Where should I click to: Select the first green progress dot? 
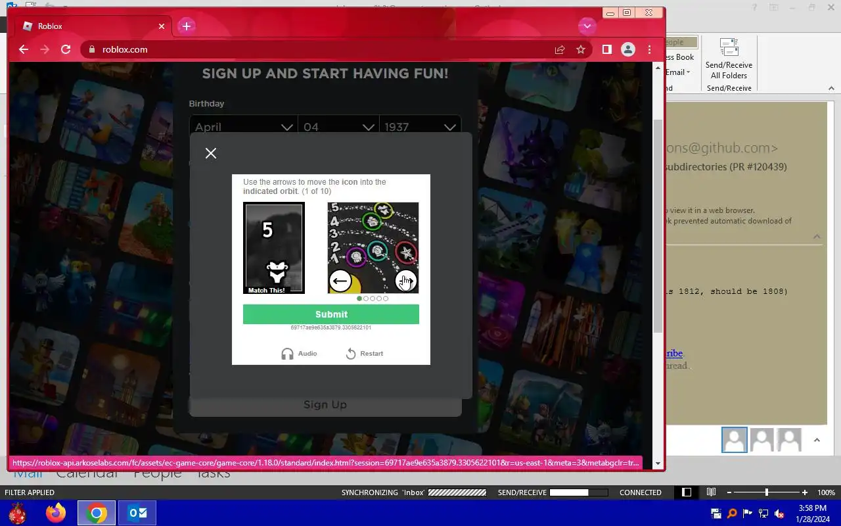coord(359,299)
